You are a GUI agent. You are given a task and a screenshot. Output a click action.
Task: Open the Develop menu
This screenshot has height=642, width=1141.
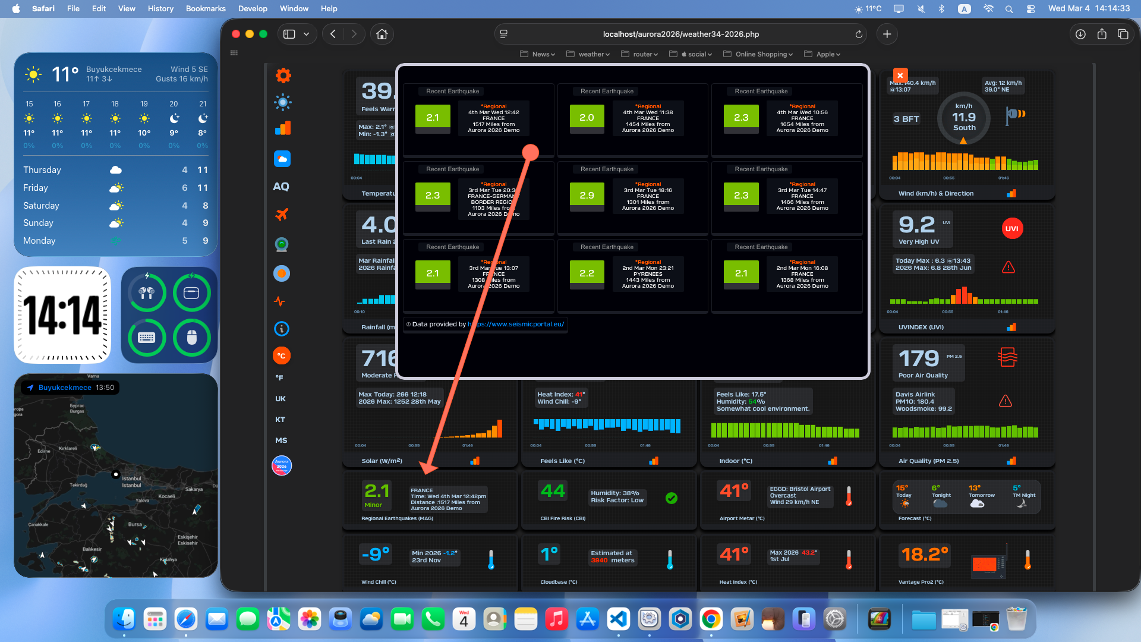pyautogui.click(x=253, y=8)
